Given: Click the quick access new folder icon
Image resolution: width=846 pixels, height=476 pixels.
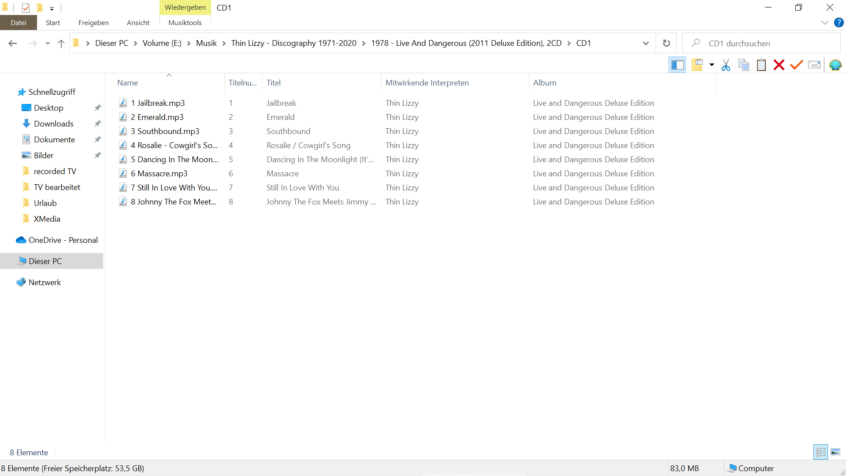Looking at the screenshot, I should (40, 7).
